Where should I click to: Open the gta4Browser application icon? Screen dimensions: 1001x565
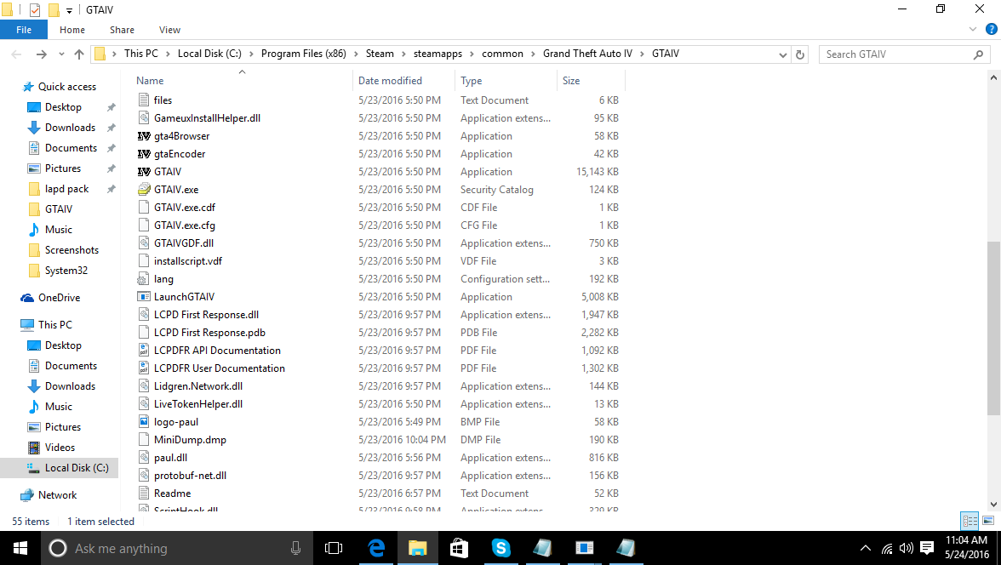pos(145,136)
